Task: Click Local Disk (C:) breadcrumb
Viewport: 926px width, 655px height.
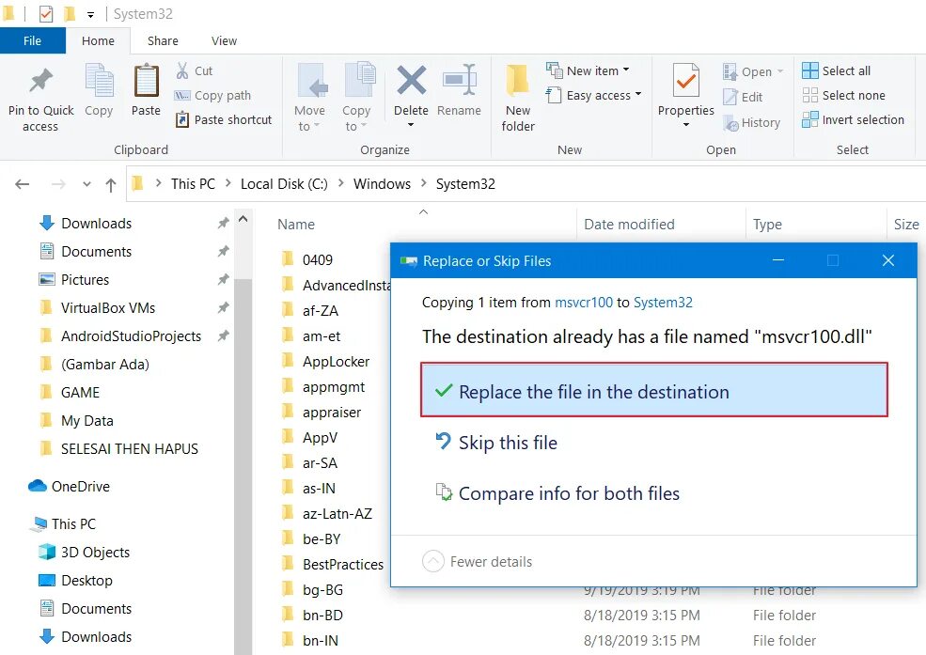Action: 284,184
